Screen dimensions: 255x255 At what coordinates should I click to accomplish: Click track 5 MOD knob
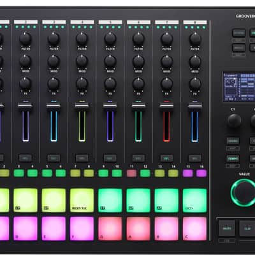(x=110, y=61)
